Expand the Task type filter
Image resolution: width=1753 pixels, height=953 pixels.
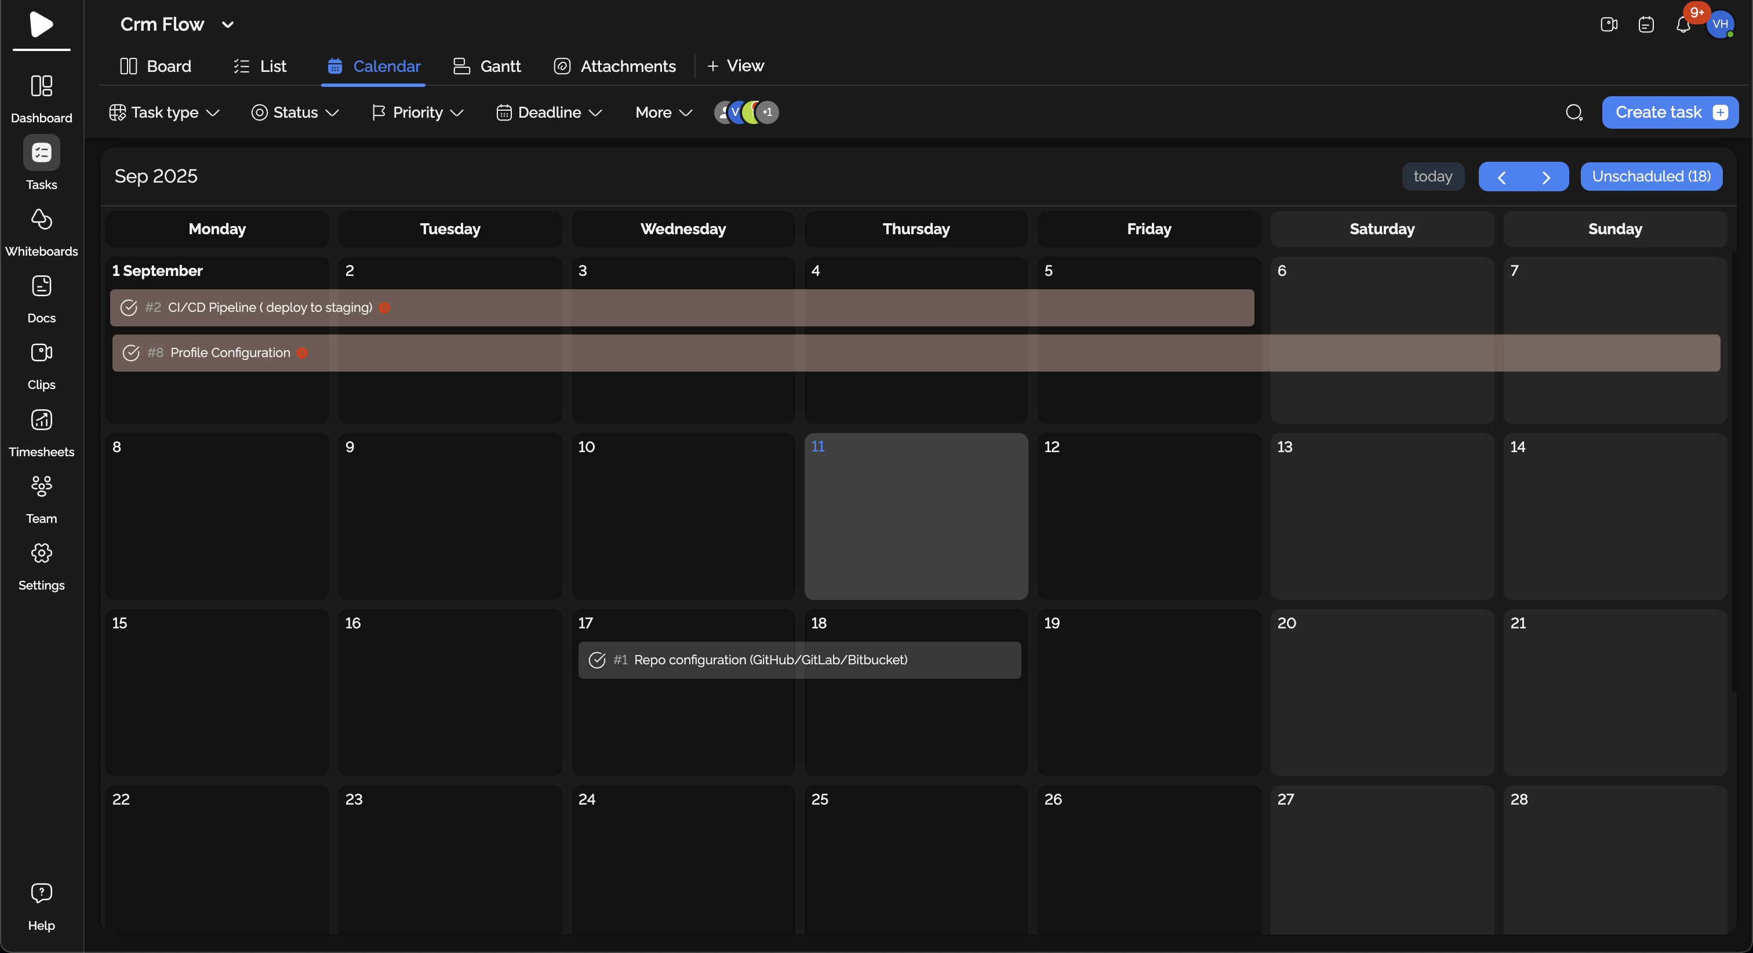click(x=164, y=112)
